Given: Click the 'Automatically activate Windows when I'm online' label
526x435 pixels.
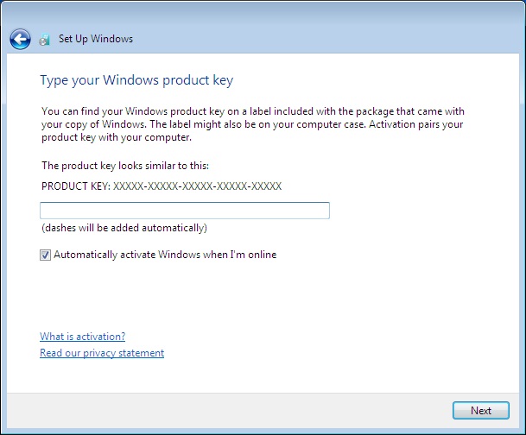Looking at the screenshot, I should pos(164,255).
